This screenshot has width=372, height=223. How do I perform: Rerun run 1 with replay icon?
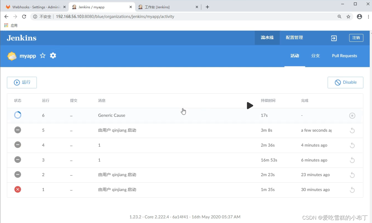point(352,190)
